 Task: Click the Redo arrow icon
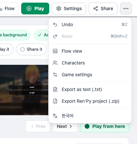55,36
